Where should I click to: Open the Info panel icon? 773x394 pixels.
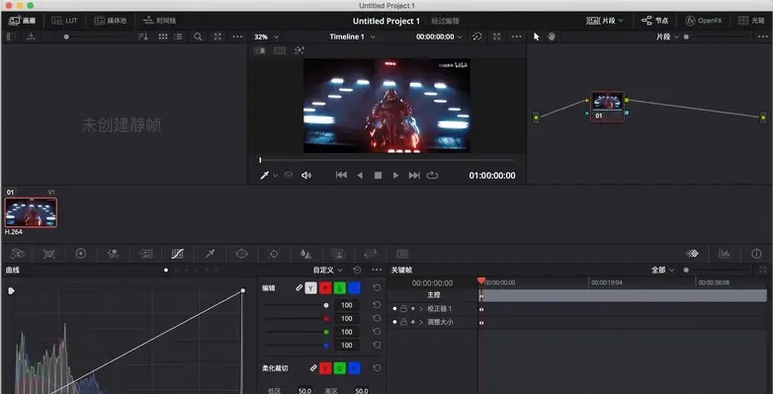click(756, 254)
